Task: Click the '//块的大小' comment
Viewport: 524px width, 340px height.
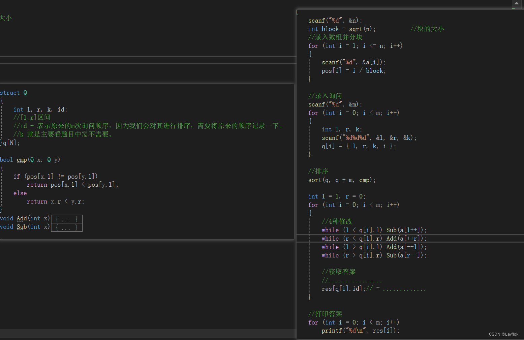Action: 427,29
